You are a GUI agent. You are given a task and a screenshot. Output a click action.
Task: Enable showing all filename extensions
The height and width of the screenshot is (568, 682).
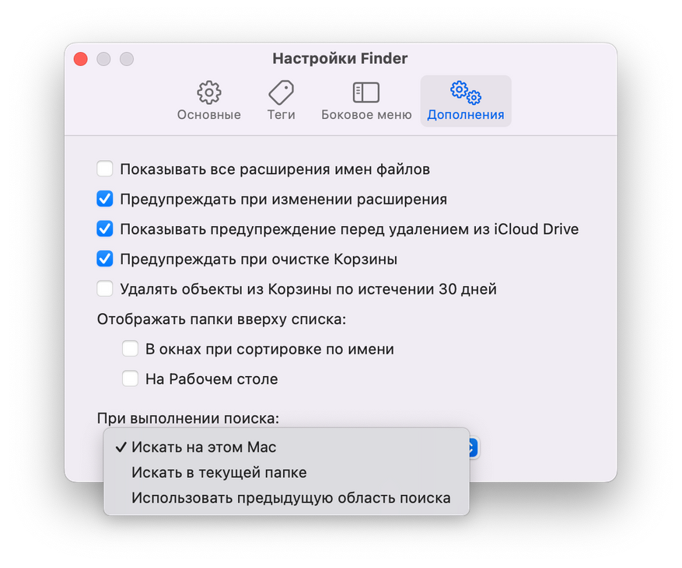coord(105,169)
